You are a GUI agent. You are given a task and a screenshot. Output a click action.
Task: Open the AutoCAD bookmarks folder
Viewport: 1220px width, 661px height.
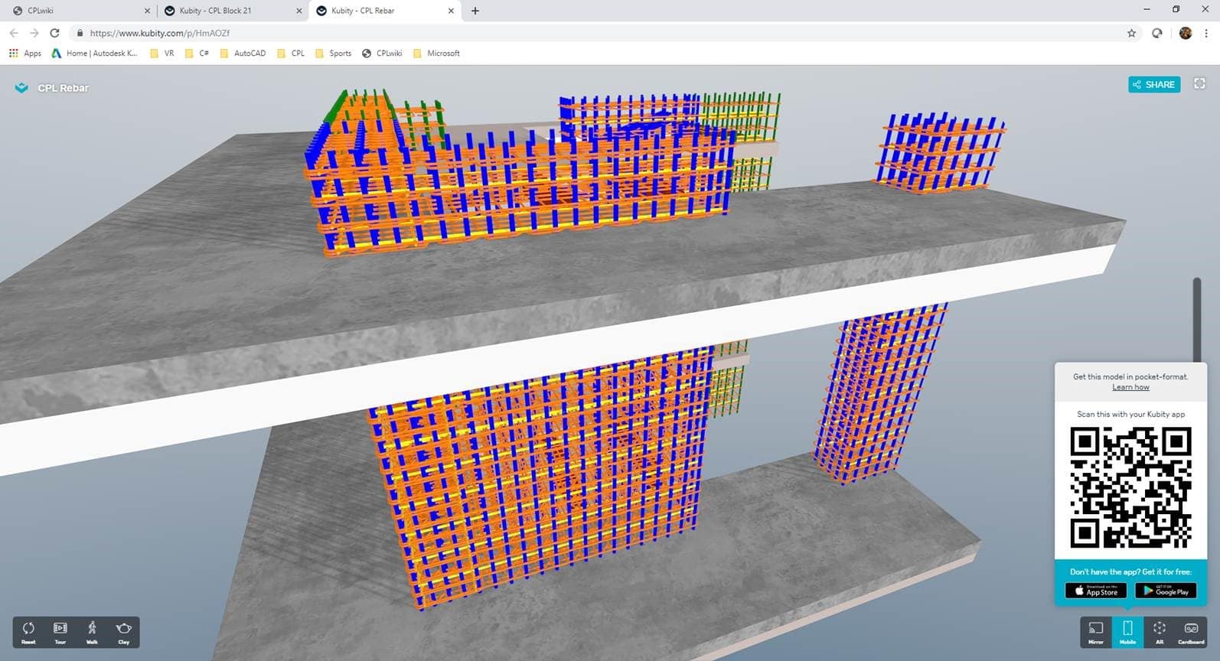(x=243, y=54)
